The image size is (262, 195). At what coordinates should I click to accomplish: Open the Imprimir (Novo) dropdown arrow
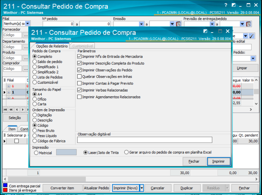(142, 188)
